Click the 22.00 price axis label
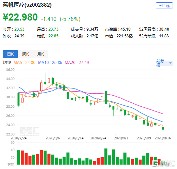Screen dimensions: 177x169 [x=10, y=134]
